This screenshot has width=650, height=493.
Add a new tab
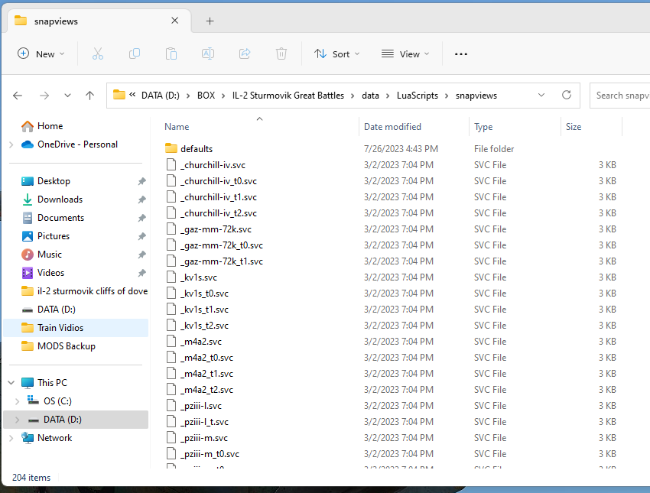click(210, 21)
